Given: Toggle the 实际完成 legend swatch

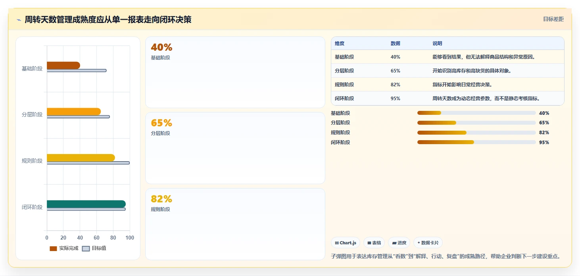Looking at the screenshot, I should tap(53, 248).
